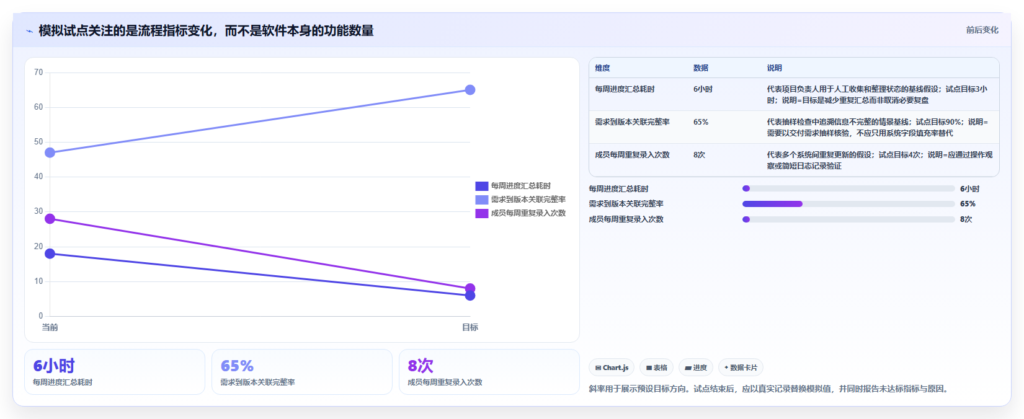Image resolution: width=1024 pixels, height=419 pixels.
Task: Click the Chart.js tag chip
Action: pos(612,368)
